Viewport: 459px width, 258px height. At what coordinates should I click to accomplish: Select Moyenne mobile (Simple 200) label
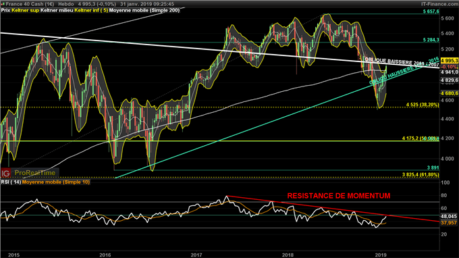click(x=144, y=10)
